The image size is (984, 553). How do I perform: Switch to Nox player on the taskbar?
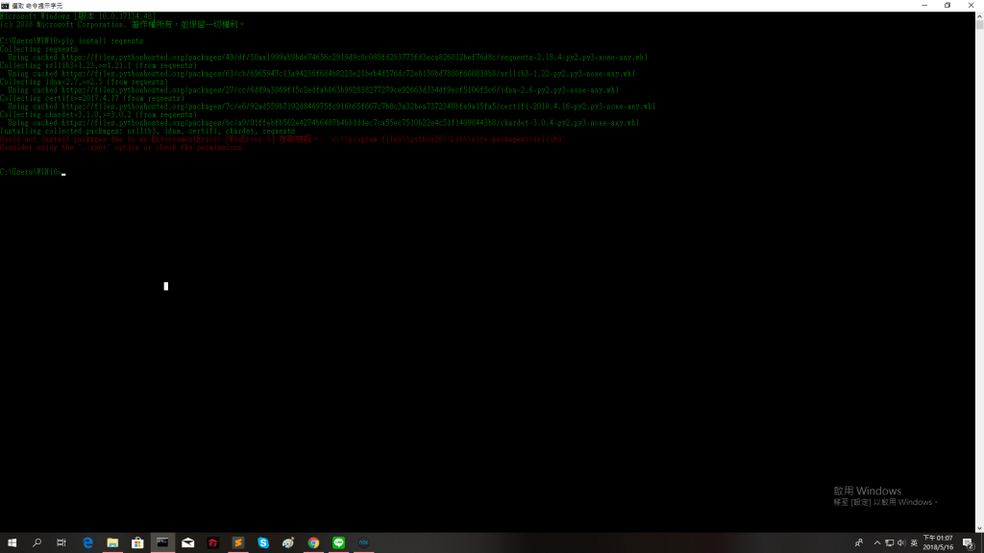pyautogui.click(x=363, y=543)
